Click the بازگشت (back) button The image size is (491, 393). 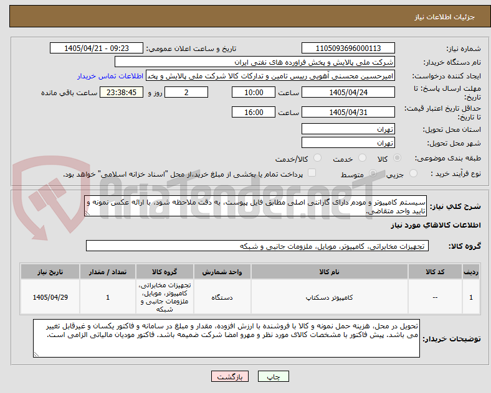(230, 376)
